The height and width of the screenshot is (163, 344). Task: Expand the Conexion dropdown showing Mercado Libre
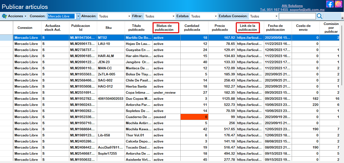[78, 16]
